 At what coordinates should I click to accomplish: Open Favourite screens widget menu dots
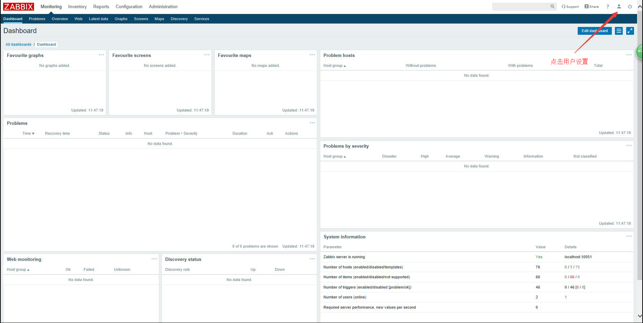click(x=207, y=55)
